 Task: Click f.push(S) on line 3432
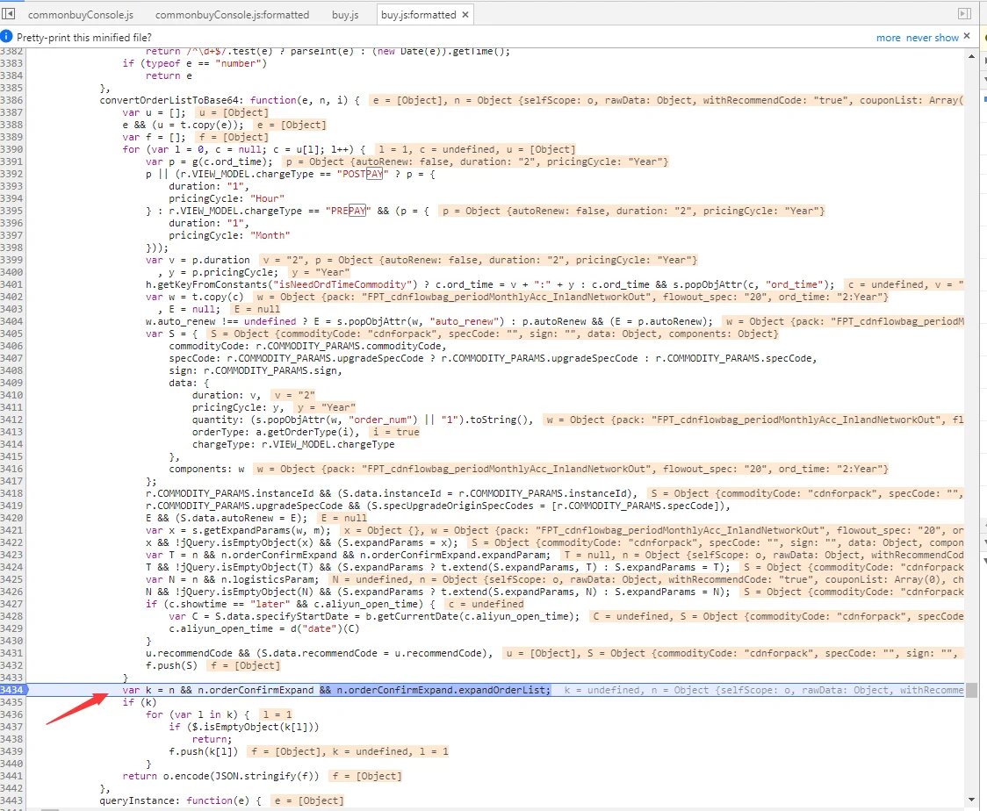172,665
